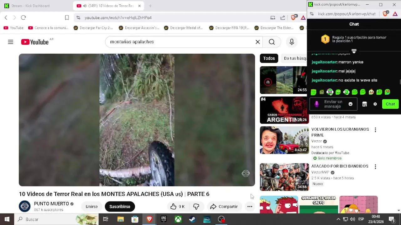Open Conoce a la comuni... bookmark
The image size is (401, 225).
[x=48, y=28]
